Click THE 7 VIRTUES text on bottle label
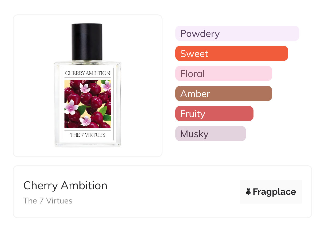Screen dimensions: 325x231 pyautogui.click(x=88, y=135)
